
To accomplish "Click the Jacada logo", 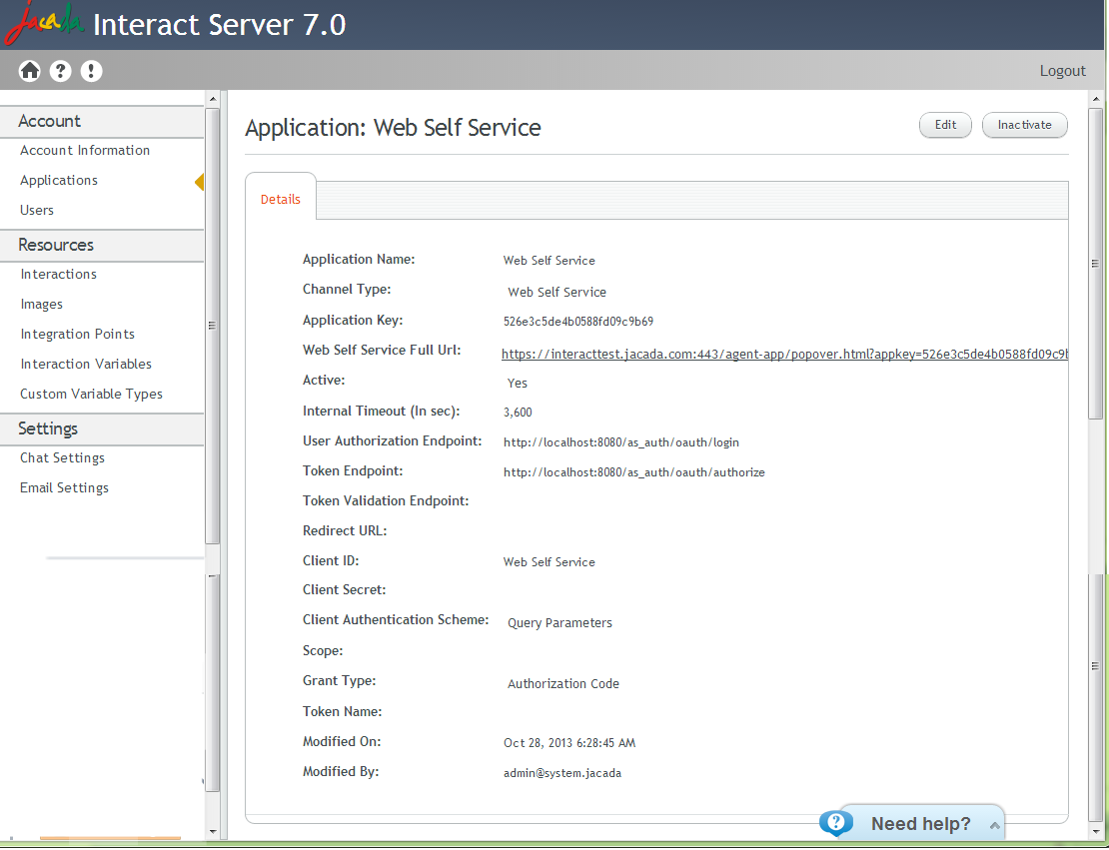I will pos(42,23).
